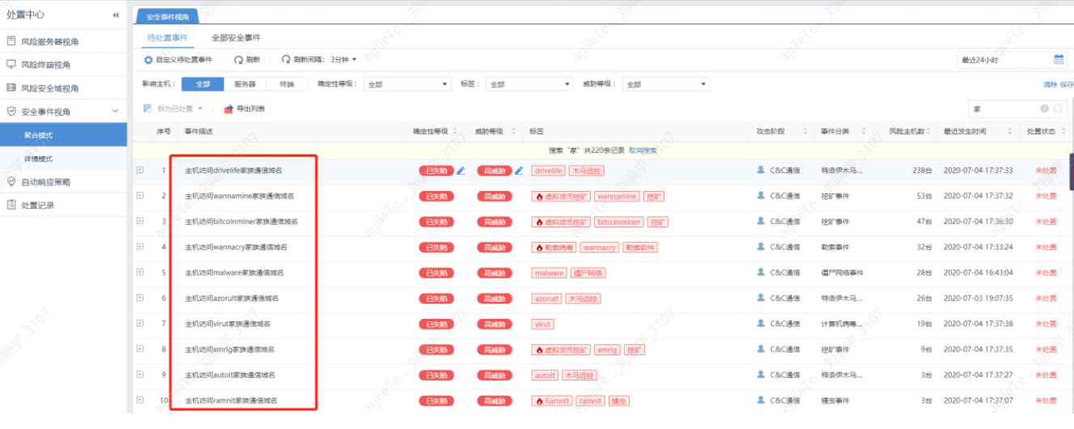Click the 最近24小时 time range field

coord(1012,60)
